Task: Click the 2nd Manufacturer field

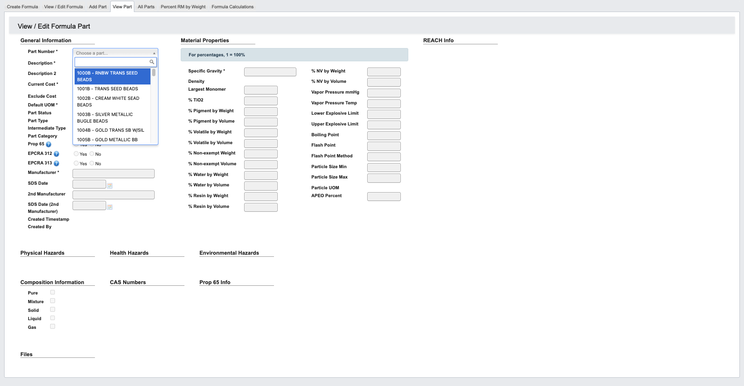Action: pos(114,195)
